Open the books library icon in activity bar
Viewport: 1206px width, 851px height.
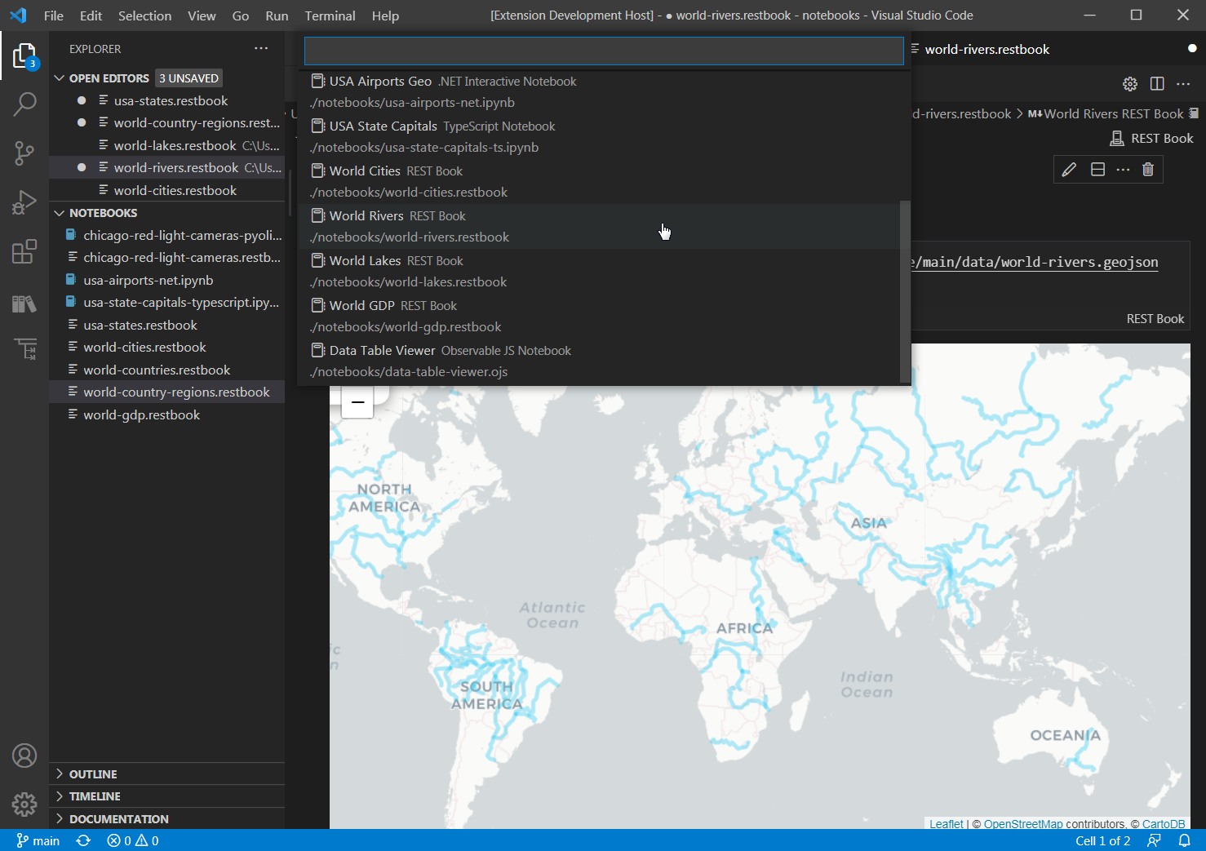(24, 304)
